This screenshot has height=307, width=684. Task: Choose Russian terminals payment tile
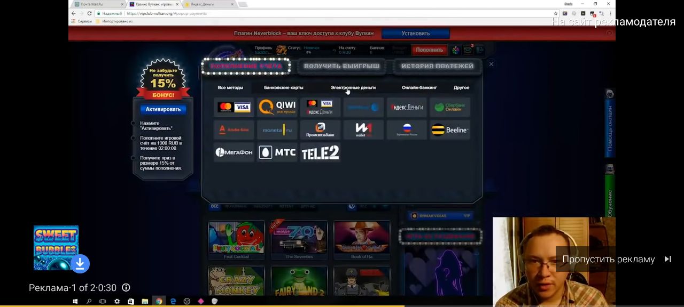point(407,130)
